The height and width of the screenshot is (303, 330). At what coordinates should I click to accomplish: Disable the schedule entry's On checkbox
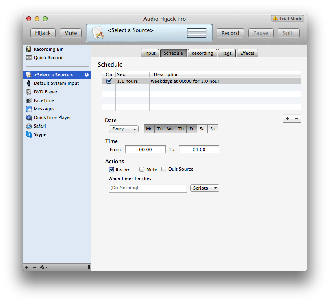[x=109, y=81]
